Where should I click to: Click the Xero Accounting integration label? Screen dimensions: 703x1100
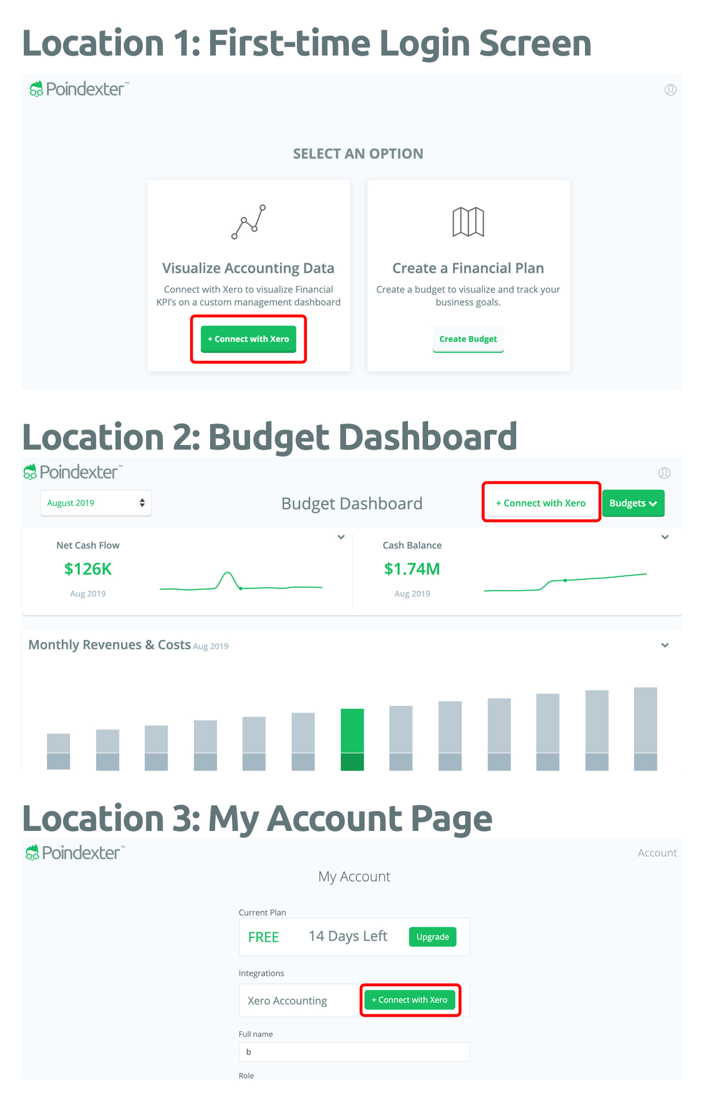click(x=287, y=1000)
